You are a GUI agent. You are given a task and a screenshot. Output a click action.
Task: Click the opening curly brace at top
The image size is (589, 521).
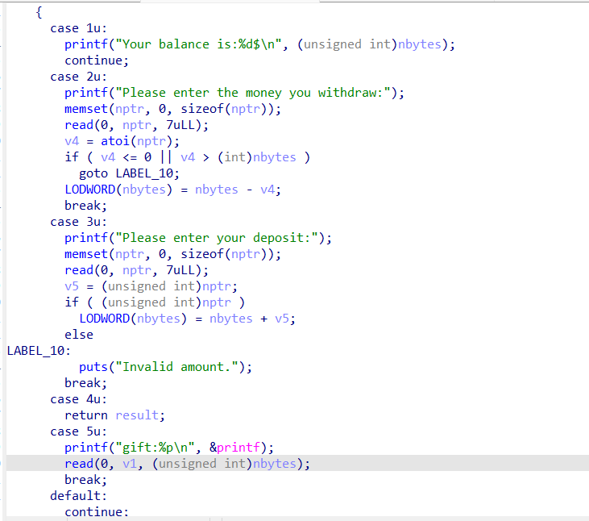pos(39,12)
